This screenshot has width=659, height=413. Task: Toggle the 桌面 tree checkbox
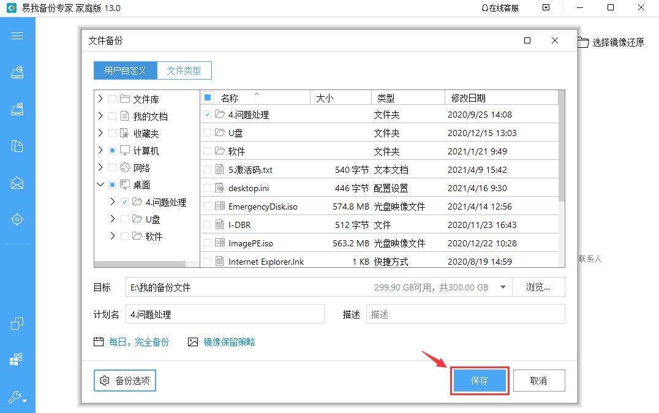pos(112,184)
